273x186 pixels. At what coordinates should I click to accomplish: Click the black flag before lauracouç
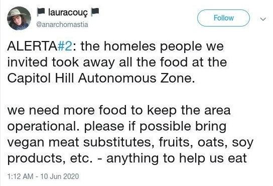coord(41,12)
